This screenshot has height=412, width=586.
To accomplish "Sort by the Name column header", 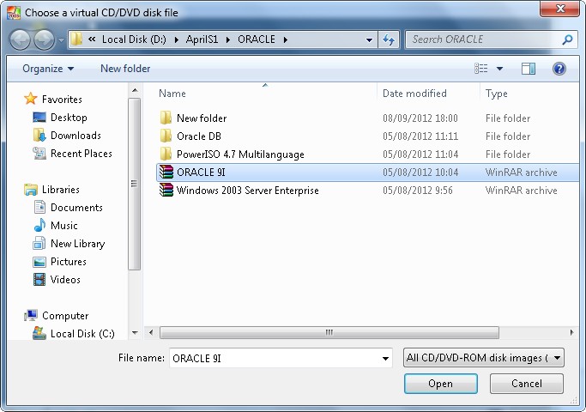I will click(x=172, y=94).
